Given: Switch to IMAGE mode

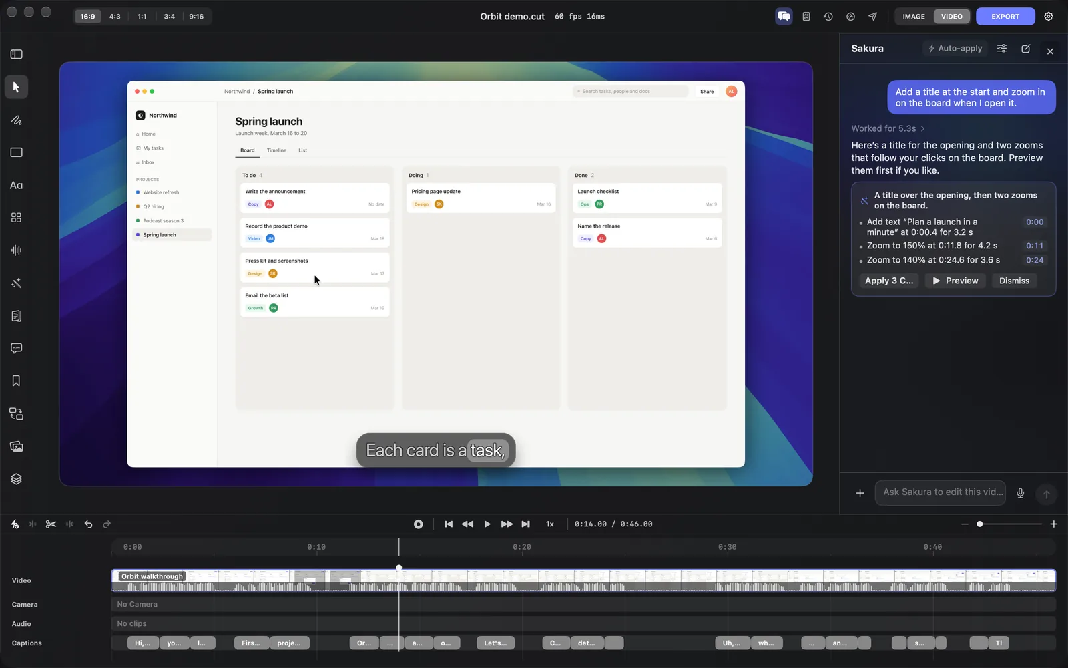Looking at the screenshot, I should tap(914, 17).
